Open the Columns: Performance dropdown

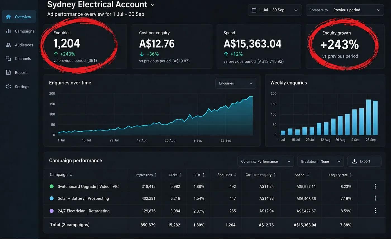point(266,161)
